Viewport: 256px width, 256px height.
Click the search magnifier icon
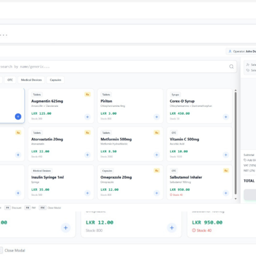[231, 67]
